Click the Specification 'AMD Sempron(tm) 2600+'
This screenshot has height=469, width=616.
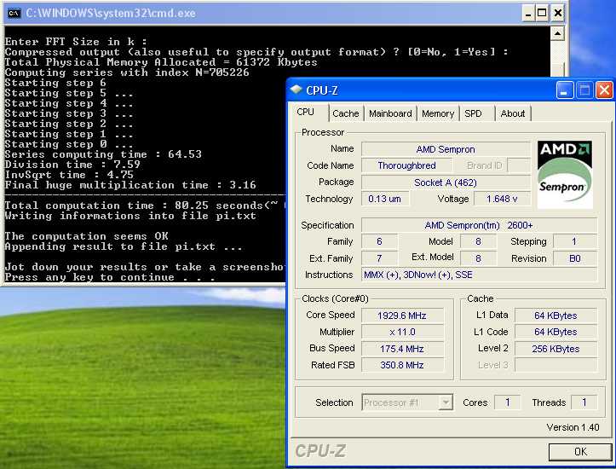479,225
